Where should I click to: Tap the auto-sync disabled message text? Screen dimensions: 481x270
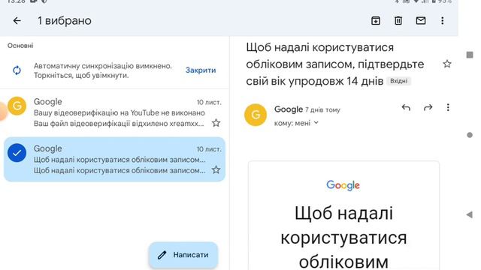click(103, 70)
